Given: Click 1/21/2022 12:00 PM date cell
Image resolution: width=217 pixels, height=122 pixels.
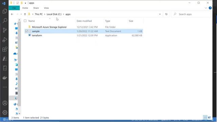Looking at the screenshot, I should click(x=87, y=35).
